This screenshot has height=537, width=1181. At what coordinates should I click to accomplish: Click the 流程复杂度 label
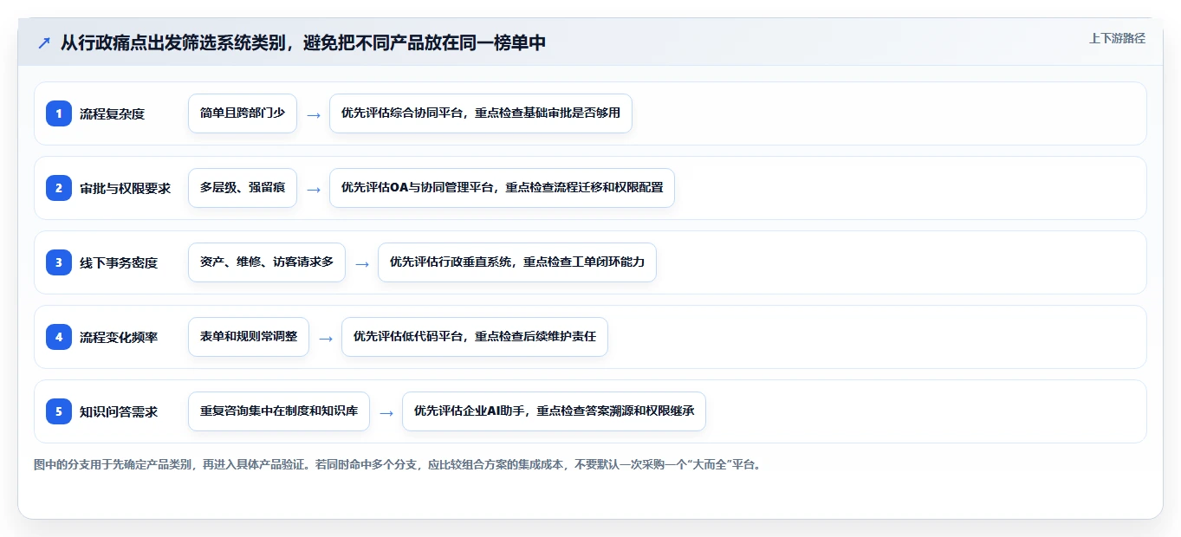112,113
